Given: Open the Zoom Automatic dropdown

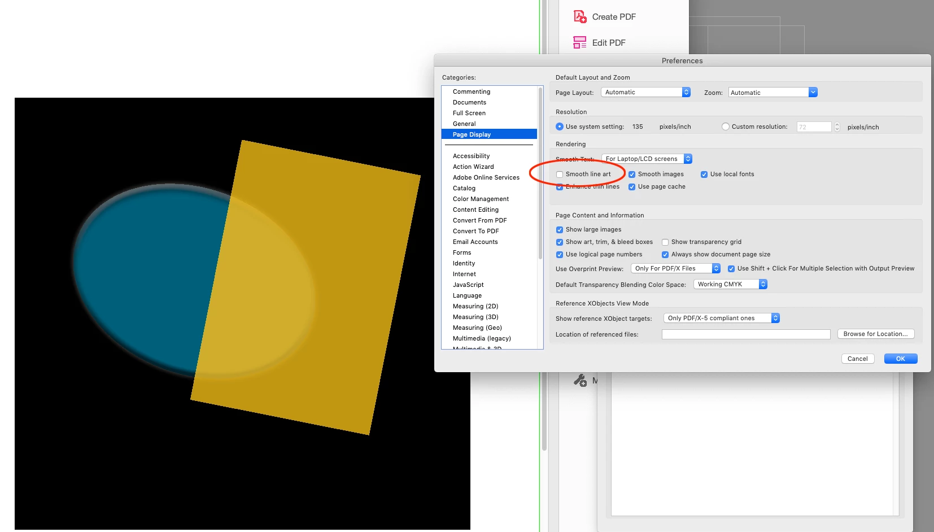Looking at the screenshot, I should [772, 92].
